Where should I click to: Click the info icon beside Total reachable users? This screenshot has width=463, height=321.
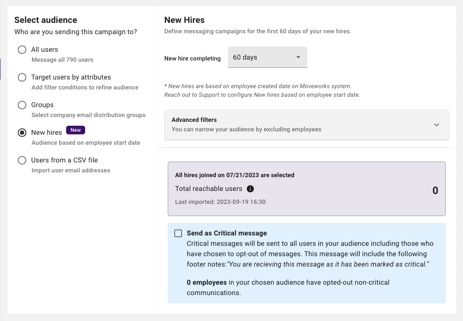click(x=250, y=189)
